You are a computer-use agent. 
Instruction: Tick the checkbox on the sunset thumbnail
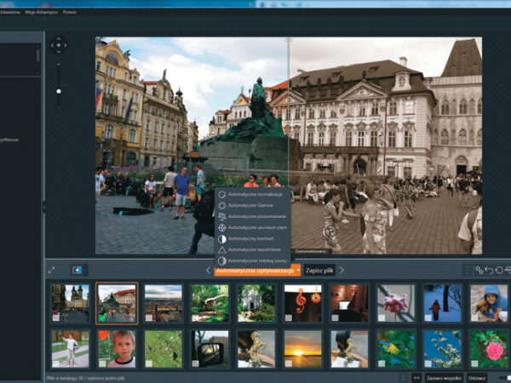[x=287, y=363]
